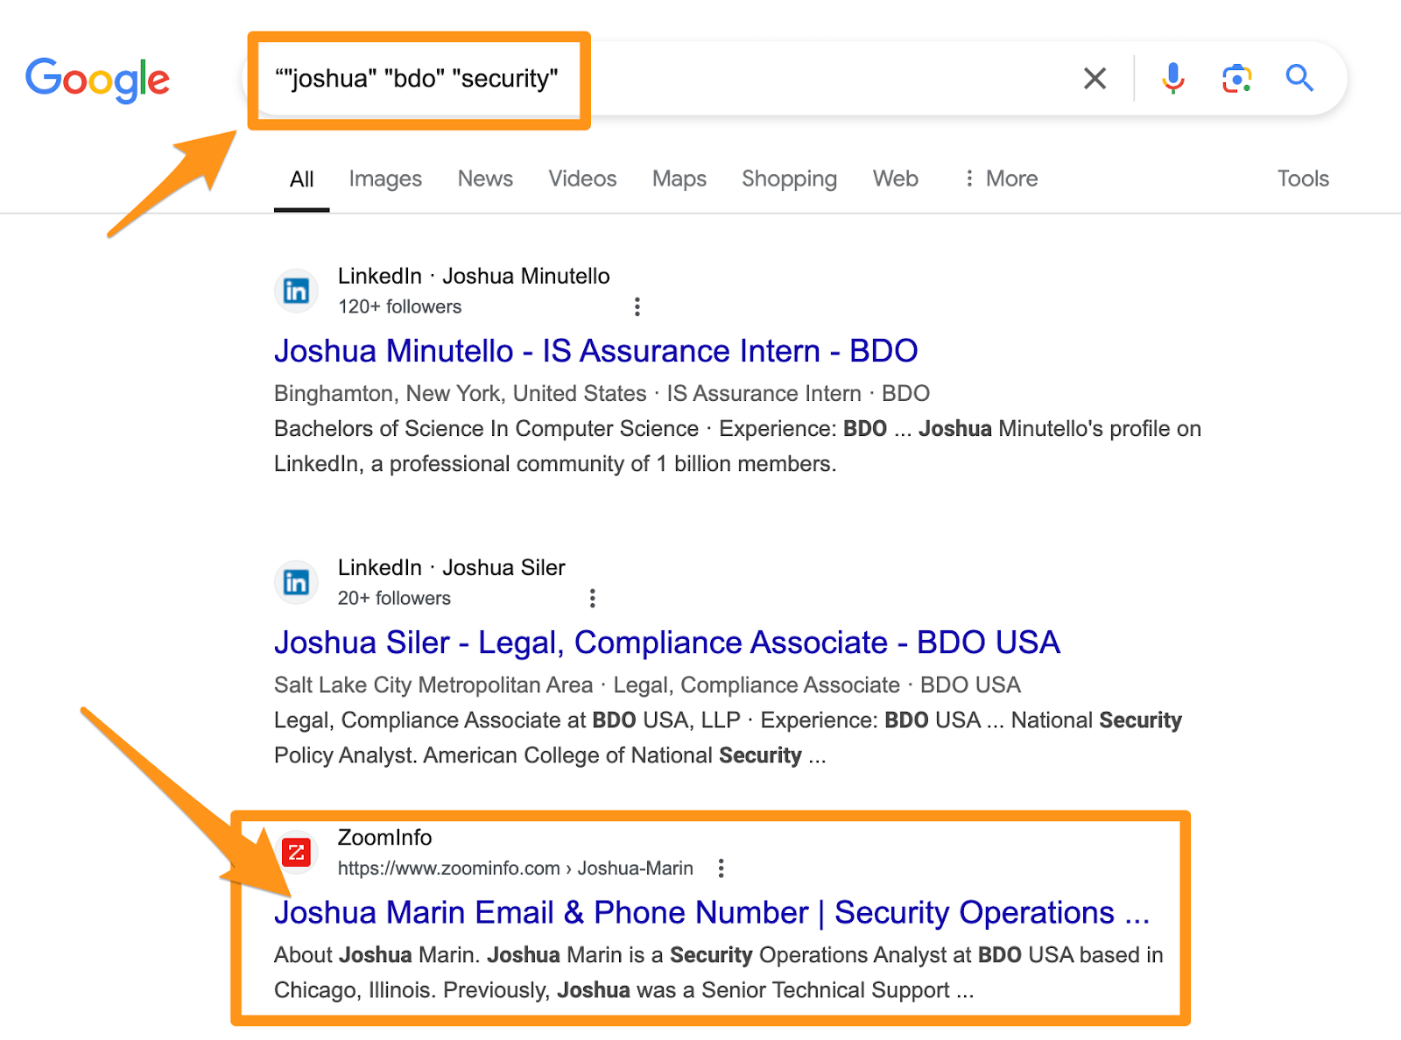Open the Tools search options
The width and height of the screenshot is (1401, 1040).
coord(1303,179)
